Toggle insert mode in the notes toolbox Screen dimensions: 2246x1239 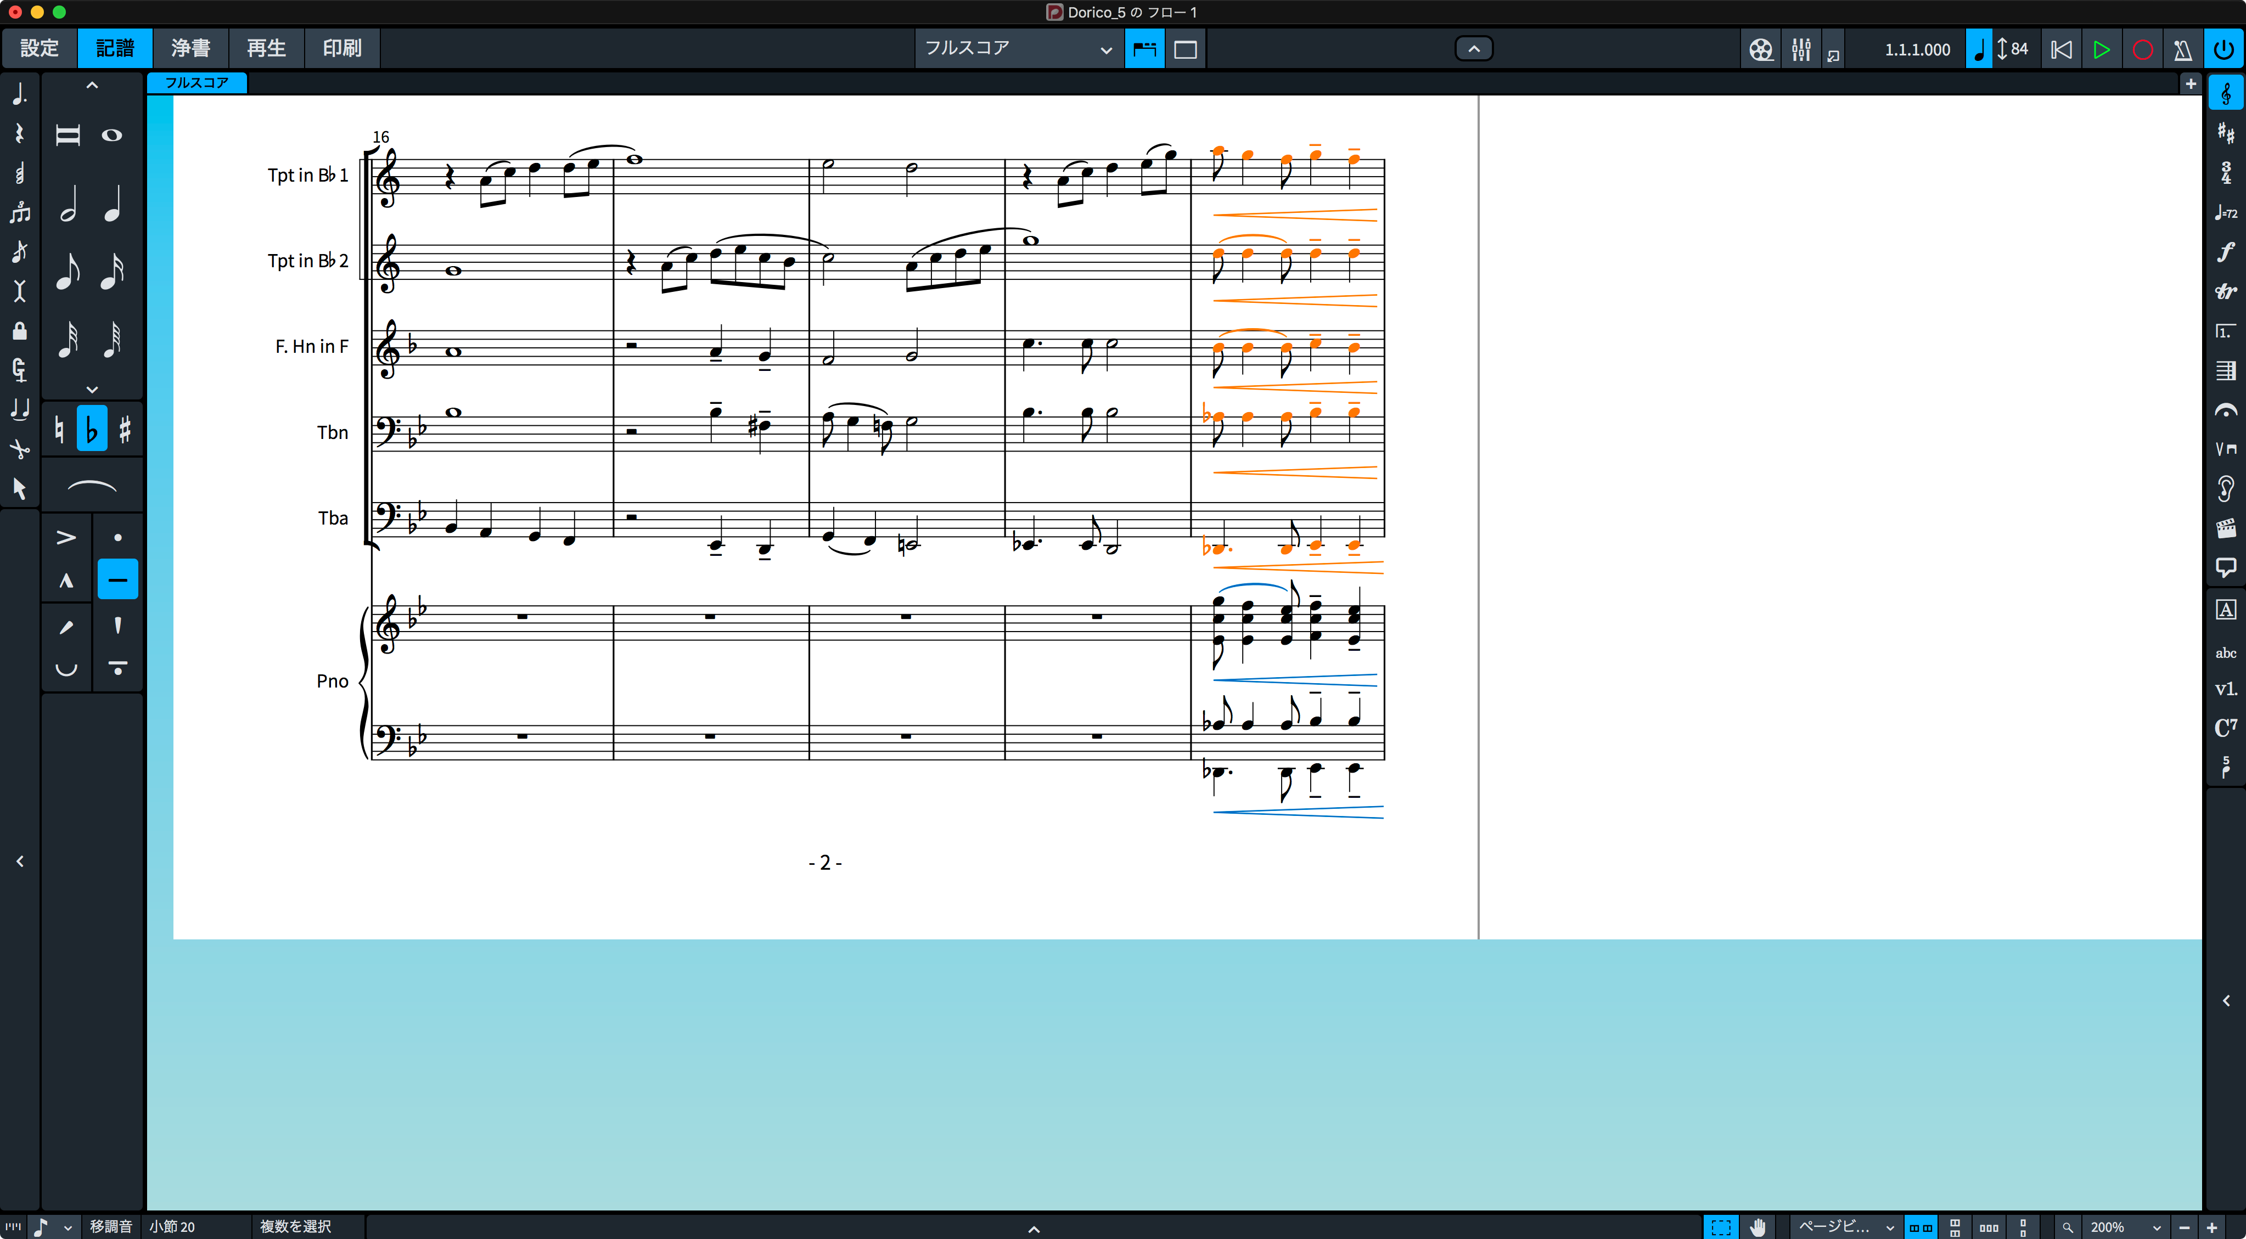[19, 291]
